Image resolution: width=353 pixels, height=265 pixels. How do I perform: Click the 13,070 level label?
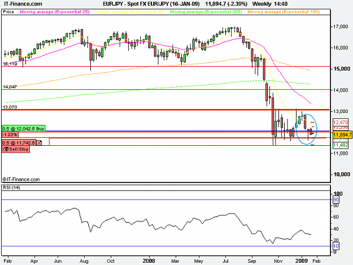tap(10, 107)
